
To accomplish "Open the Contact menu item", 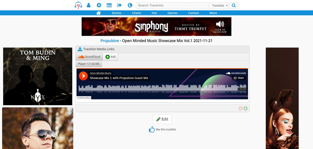I will point(194,13).
